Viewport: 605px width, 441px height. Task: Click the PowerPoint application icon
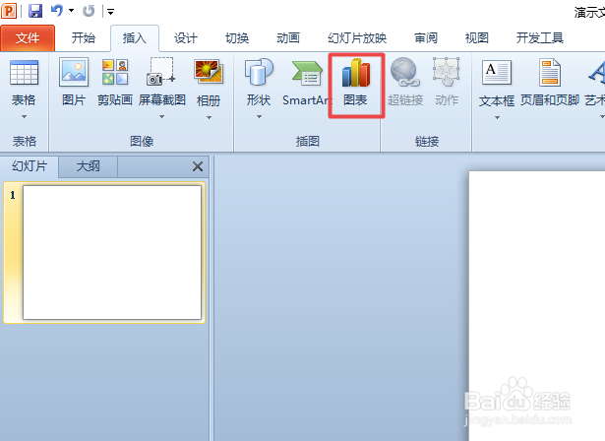click(9, 11)
